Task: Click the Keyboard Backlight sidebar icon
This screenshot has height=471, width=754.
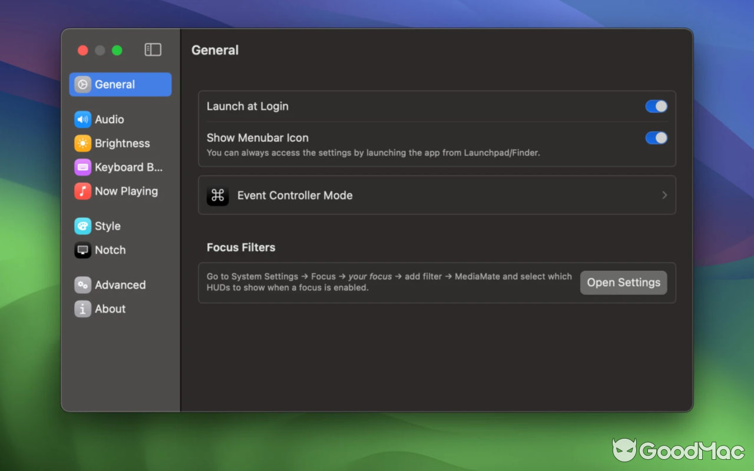Action: click(82, 167)
